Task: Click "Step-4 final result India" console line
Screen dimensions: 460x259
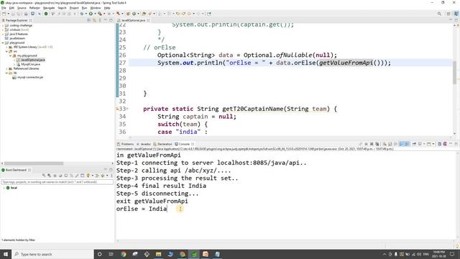Action: coord(161,186)
